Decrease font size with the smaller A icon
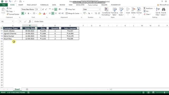Screen dimensions: 169x95 click(x=46, y=9)
